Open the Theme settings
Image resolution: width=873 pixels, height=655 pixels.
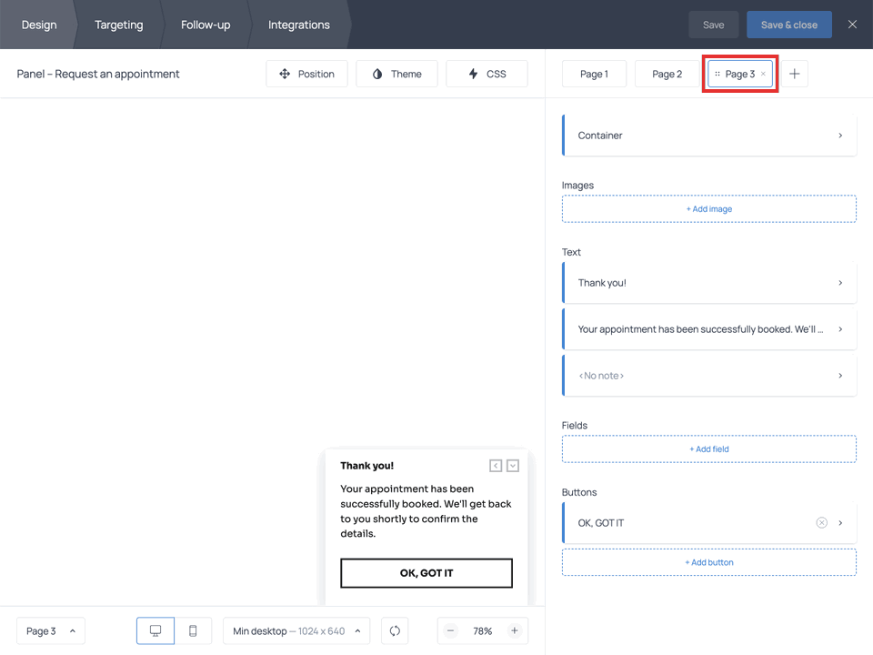click(396, 74)
